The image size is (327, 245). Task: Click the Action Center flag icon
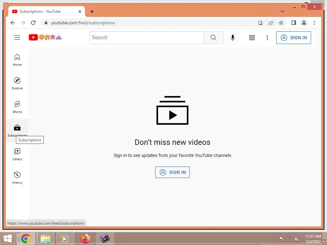[281, 239]
